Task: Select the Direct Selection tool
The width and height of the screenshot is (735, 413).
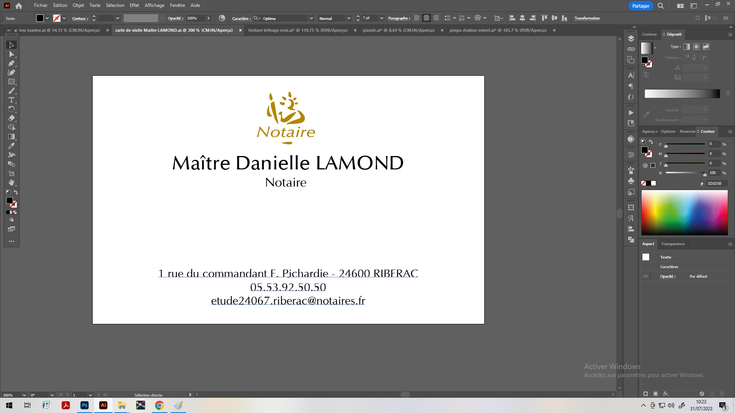Action: (11, 54)
